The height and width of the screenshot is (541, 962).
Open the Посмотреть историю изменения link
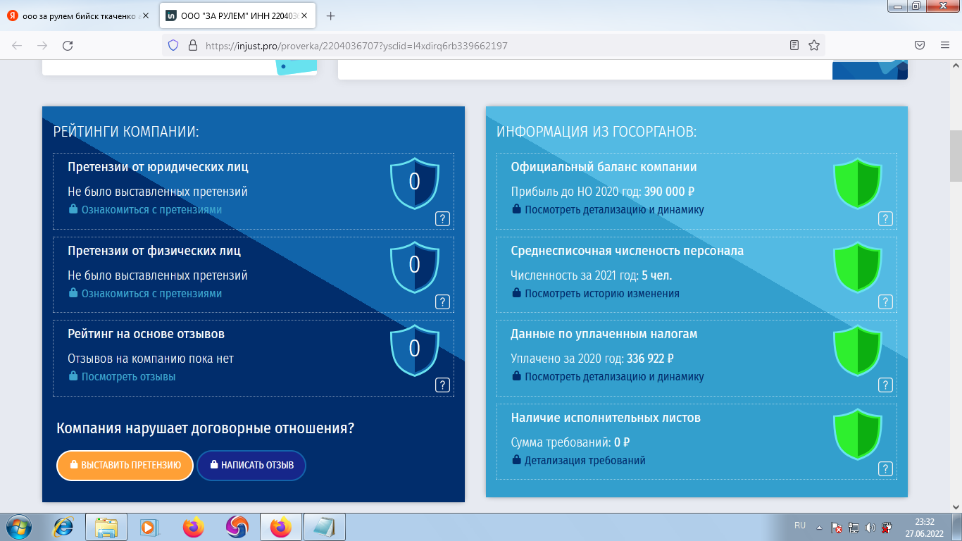[x=601, y=294]
